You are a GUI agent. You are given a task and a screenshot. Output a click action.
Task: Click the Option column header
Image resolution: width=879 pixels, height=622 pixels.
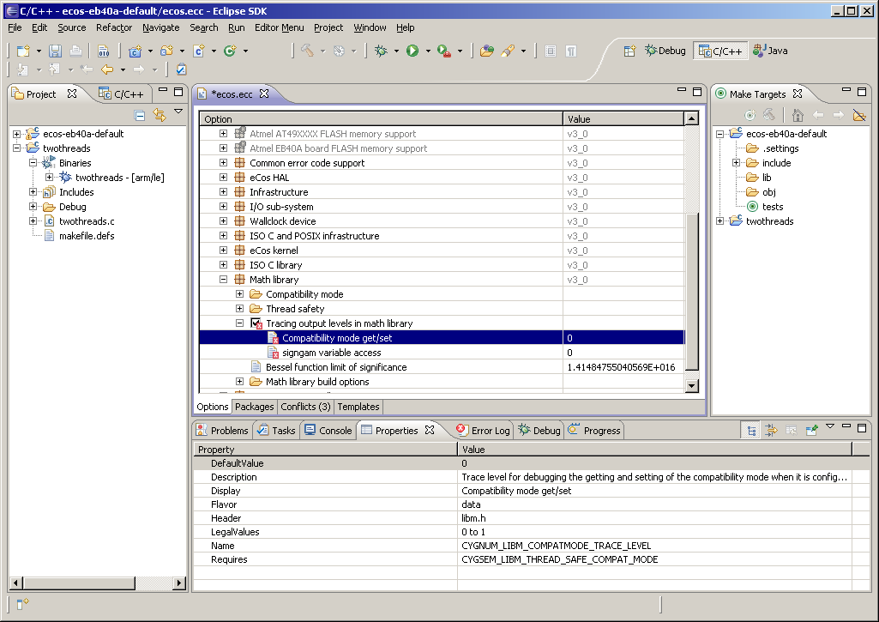tap(382, 119)
